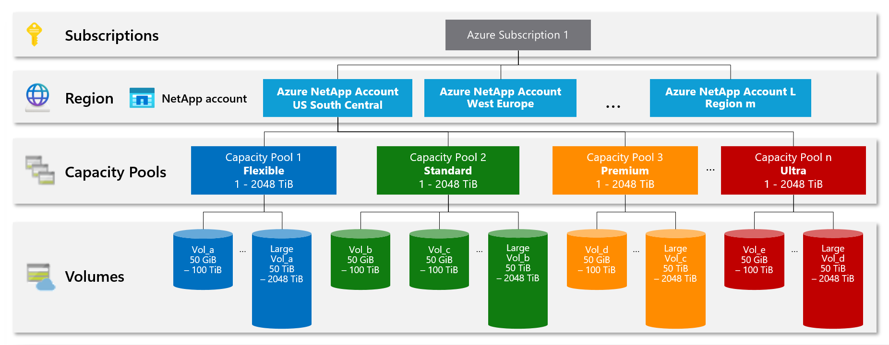Screen dimensions: 889x345
Task: Select the green Vol_b volume cylinder
Action: 360,260
